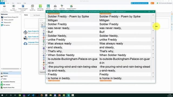This screenshot has width=173, height=97.
Task: Click 'unlike Freddy' in left preview column
Action: [x=56, y=40]
